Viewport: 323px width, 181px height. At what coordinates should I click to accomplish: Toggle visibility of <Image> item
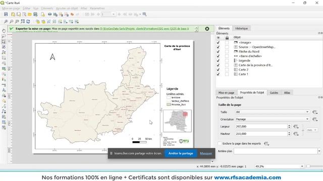point(218,42)
